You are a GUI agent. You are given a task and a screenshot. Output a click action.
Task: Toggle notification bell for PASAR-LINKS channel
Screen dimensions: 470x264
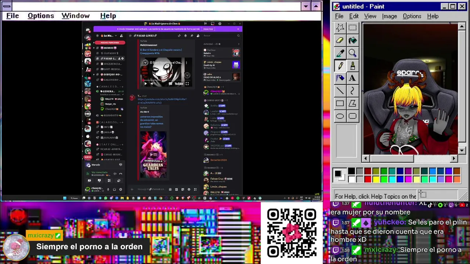185,36
